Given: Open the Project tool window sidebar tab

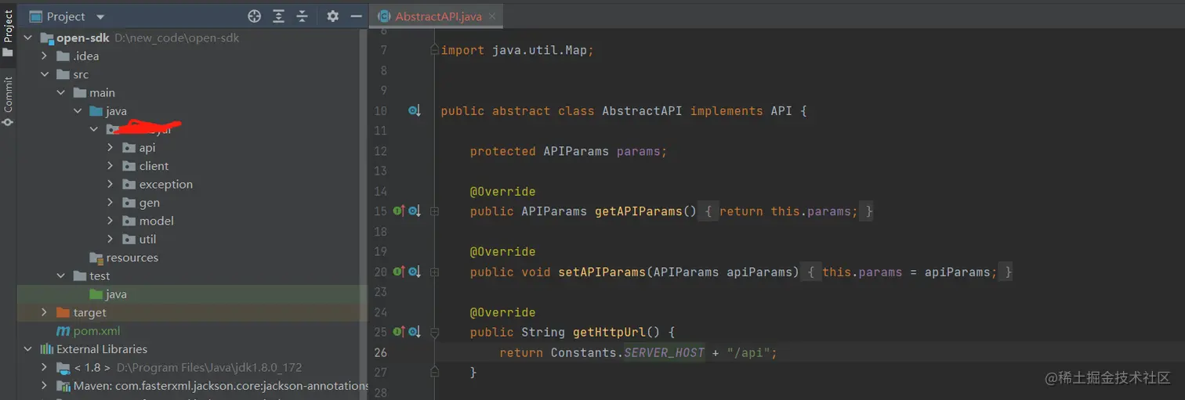Looking at the screenshot, I should pos(8,34).
